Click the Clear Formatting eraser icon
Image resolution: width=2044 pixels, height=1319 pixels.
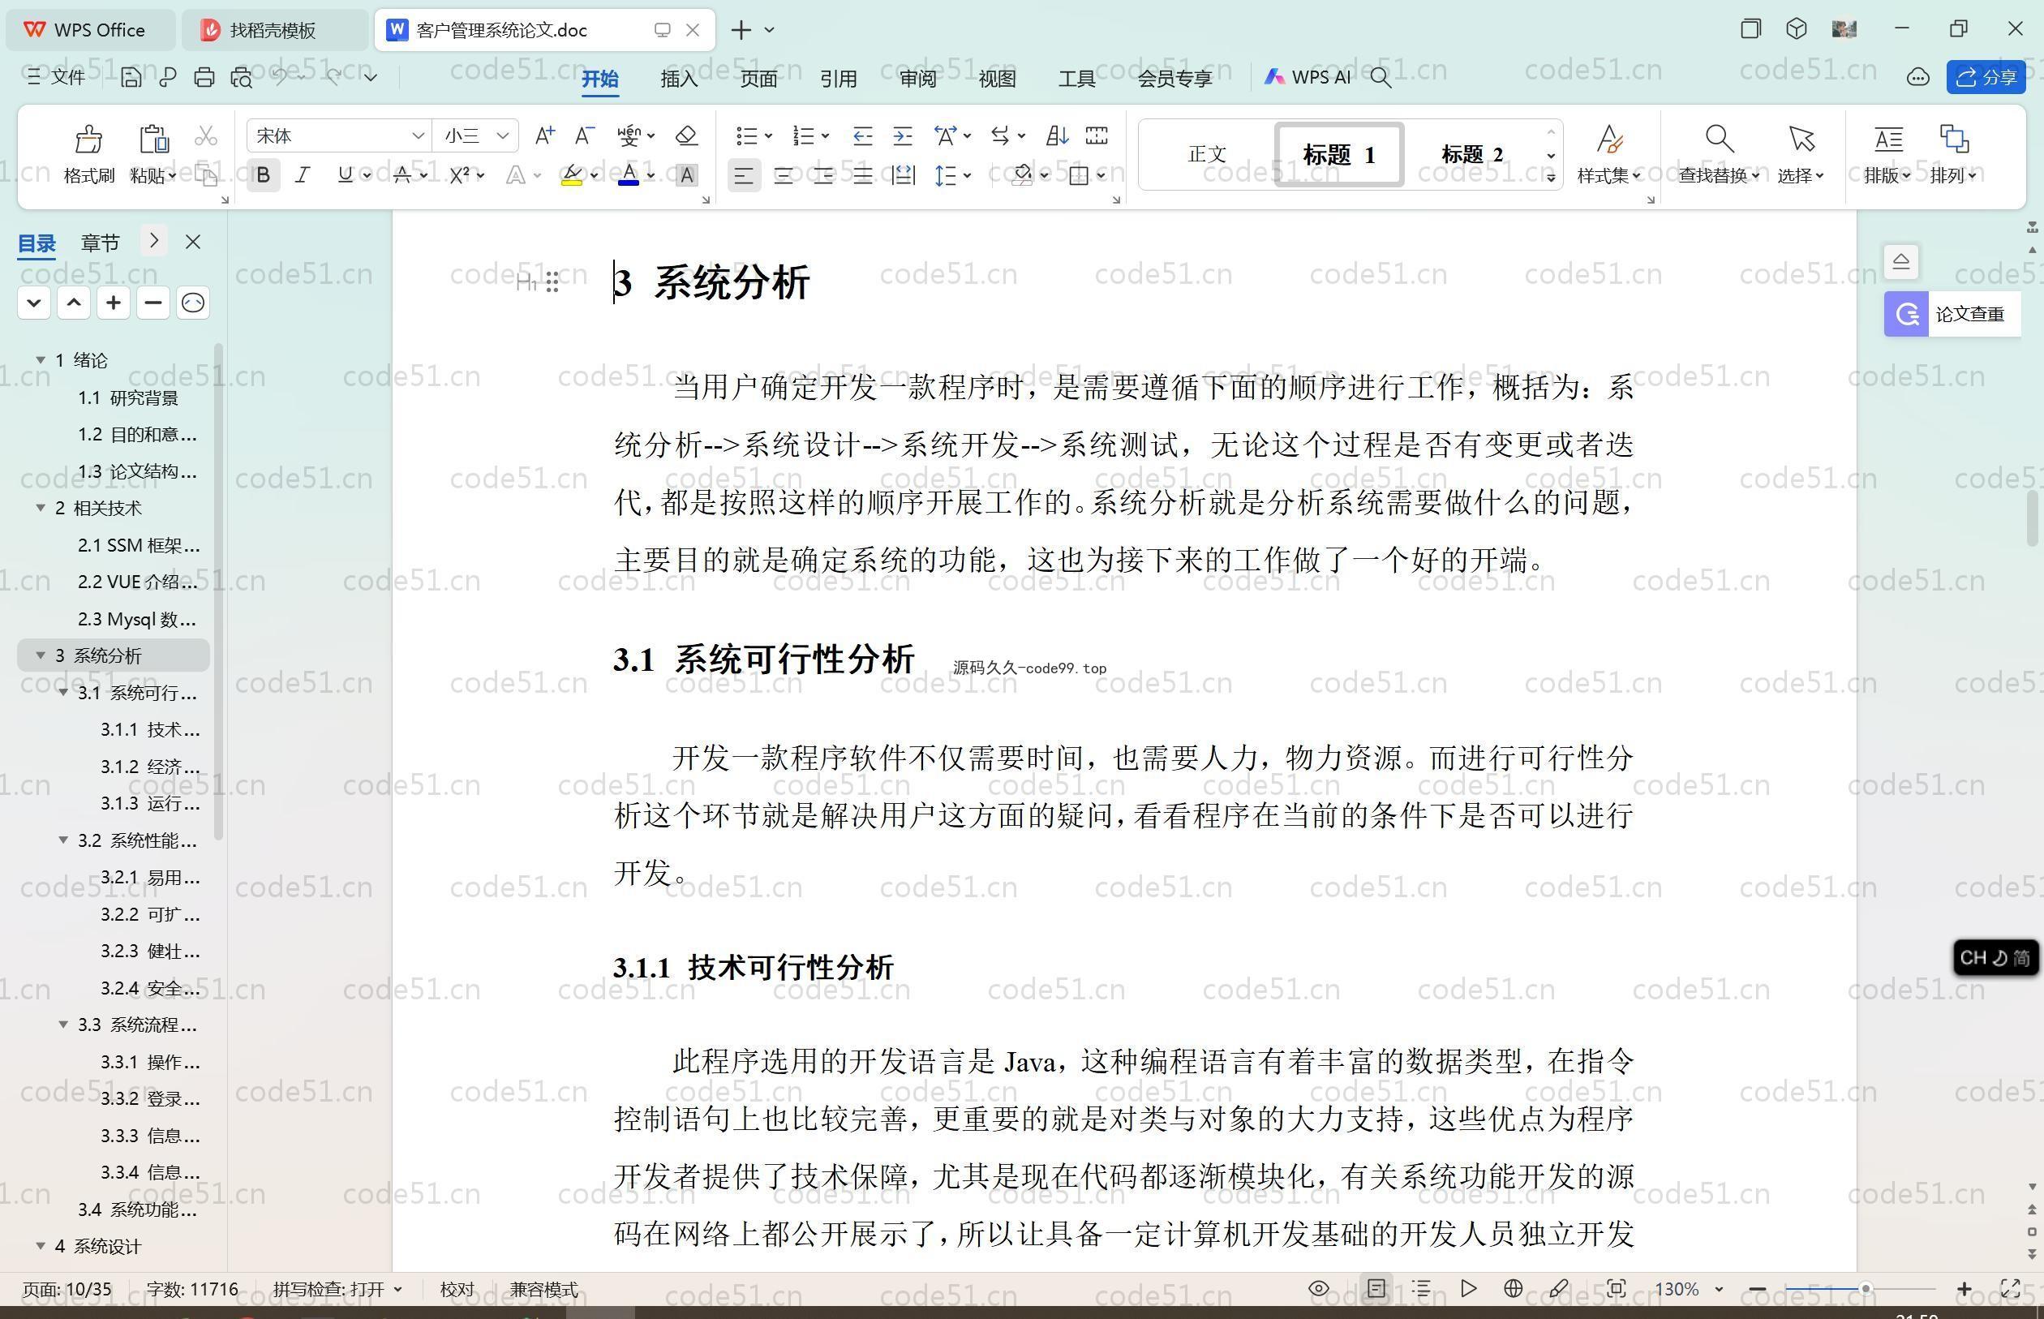(687, 135)
